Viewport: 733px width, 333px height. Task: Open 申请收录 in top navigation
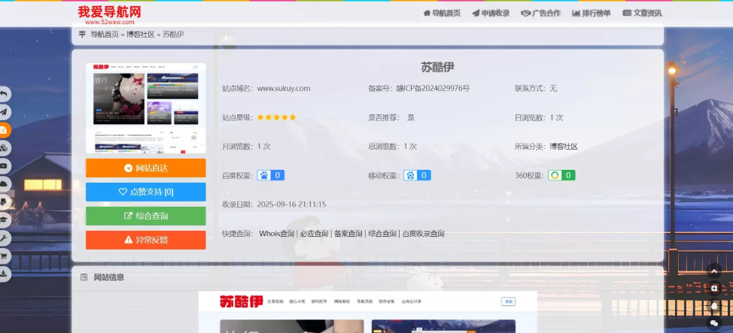491,13
